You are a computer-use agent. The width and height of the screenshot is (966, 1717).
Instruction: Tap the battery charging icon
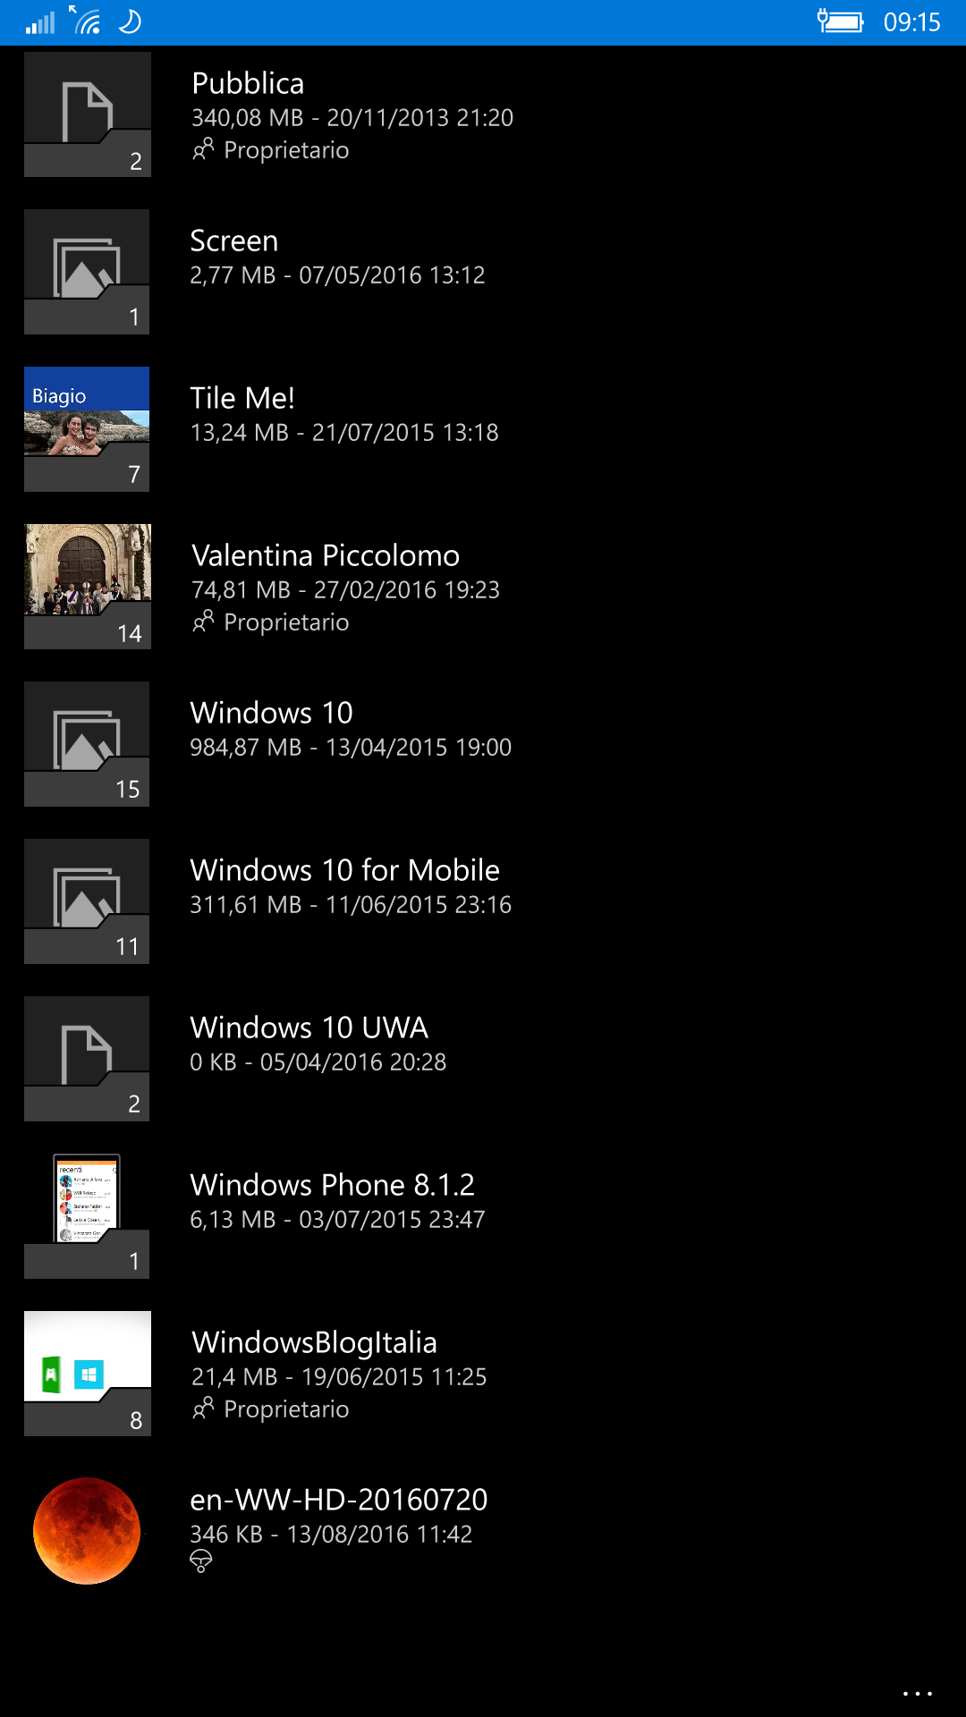point(840,21)
